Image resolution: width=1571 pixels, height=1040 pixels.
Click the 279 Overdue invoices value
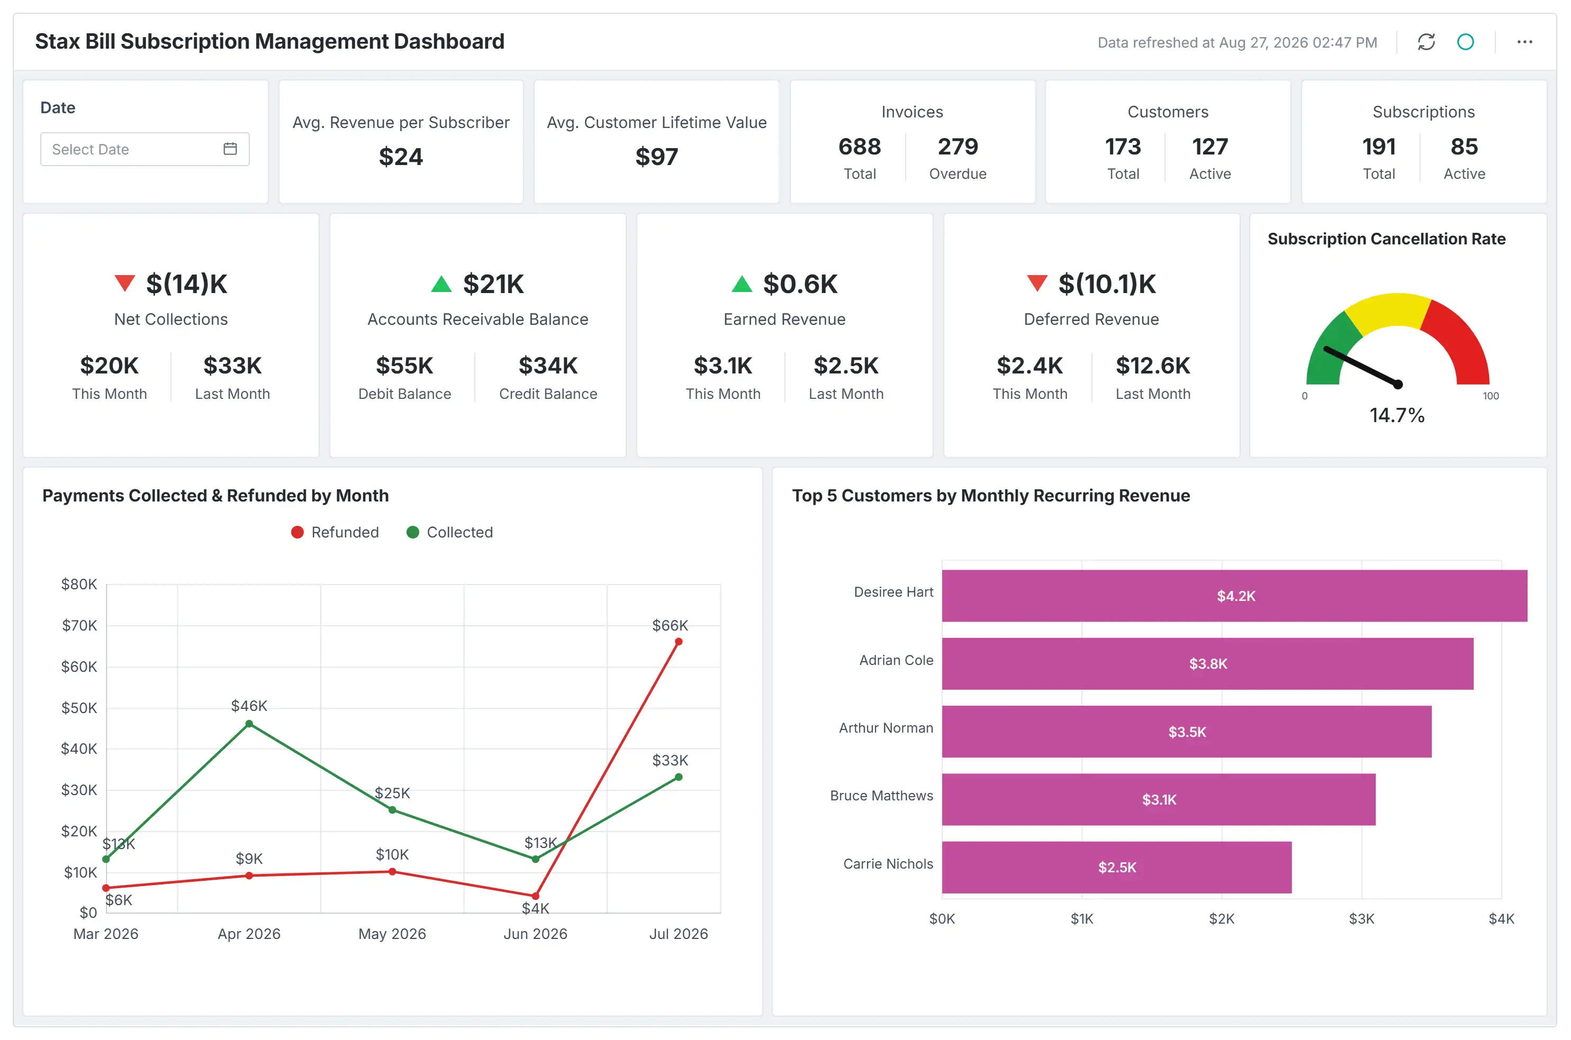coord(958,147)
